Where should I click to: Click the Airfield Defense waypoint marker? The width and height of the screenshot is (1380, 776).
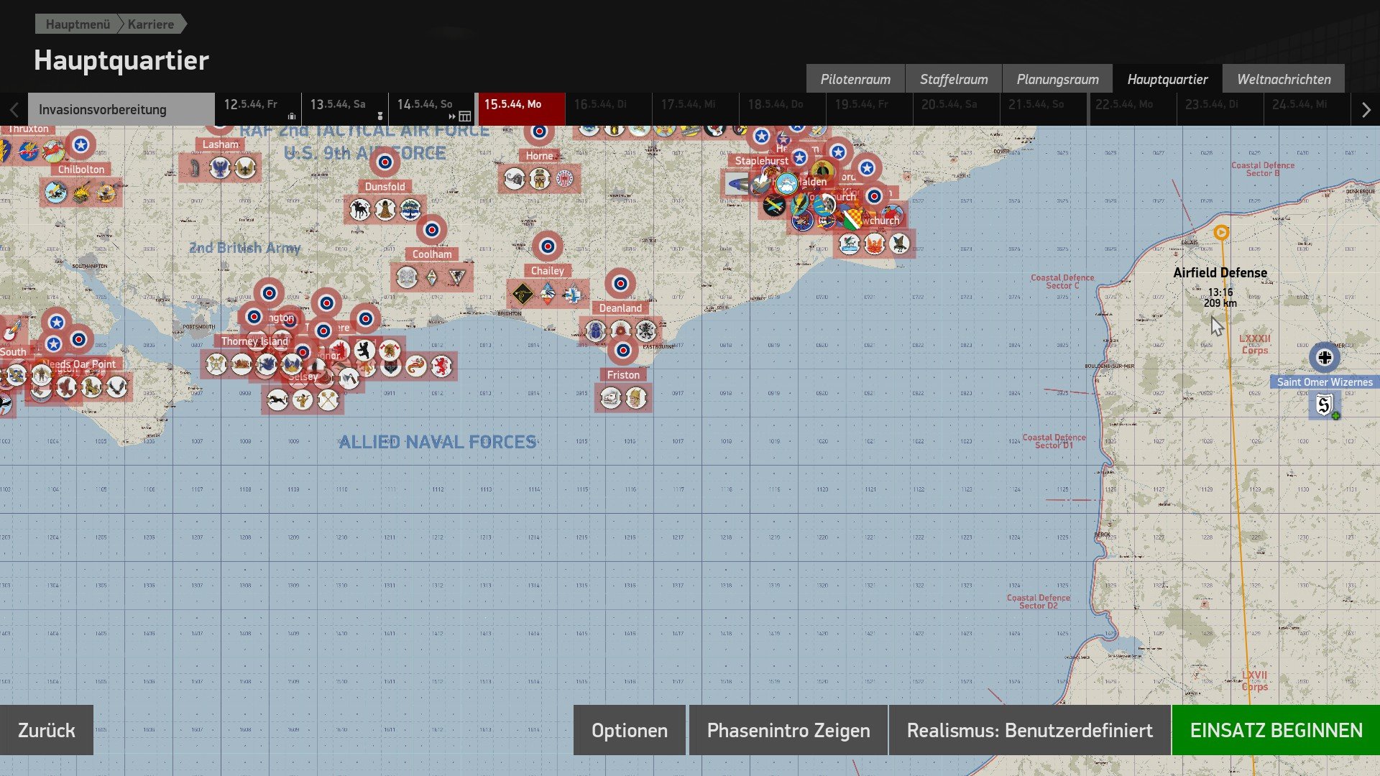pos(1220,232)
